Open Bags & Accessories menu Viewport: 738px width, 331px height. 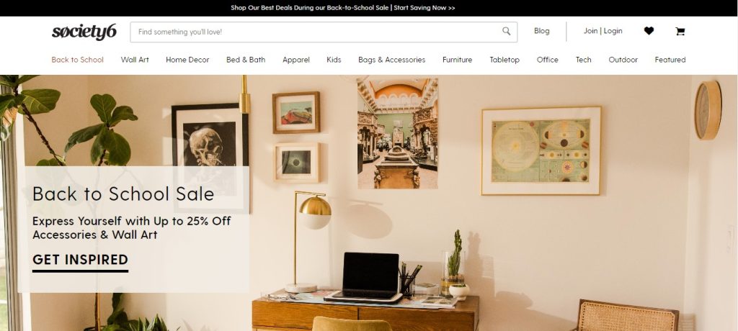[x=391, y=60]
